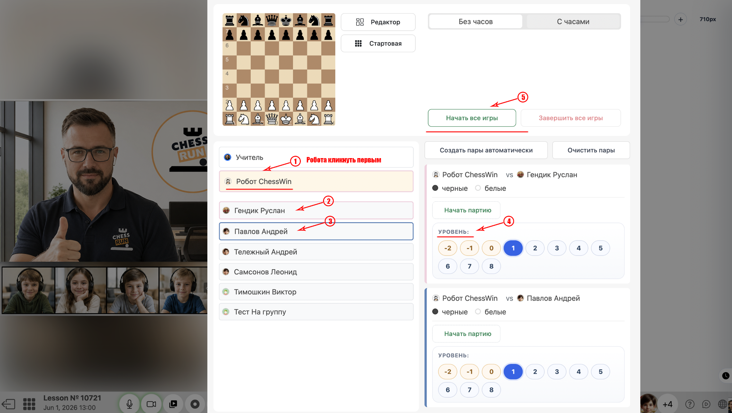Click the record circle button
732x413 pixels.
[x=195, y=404]
